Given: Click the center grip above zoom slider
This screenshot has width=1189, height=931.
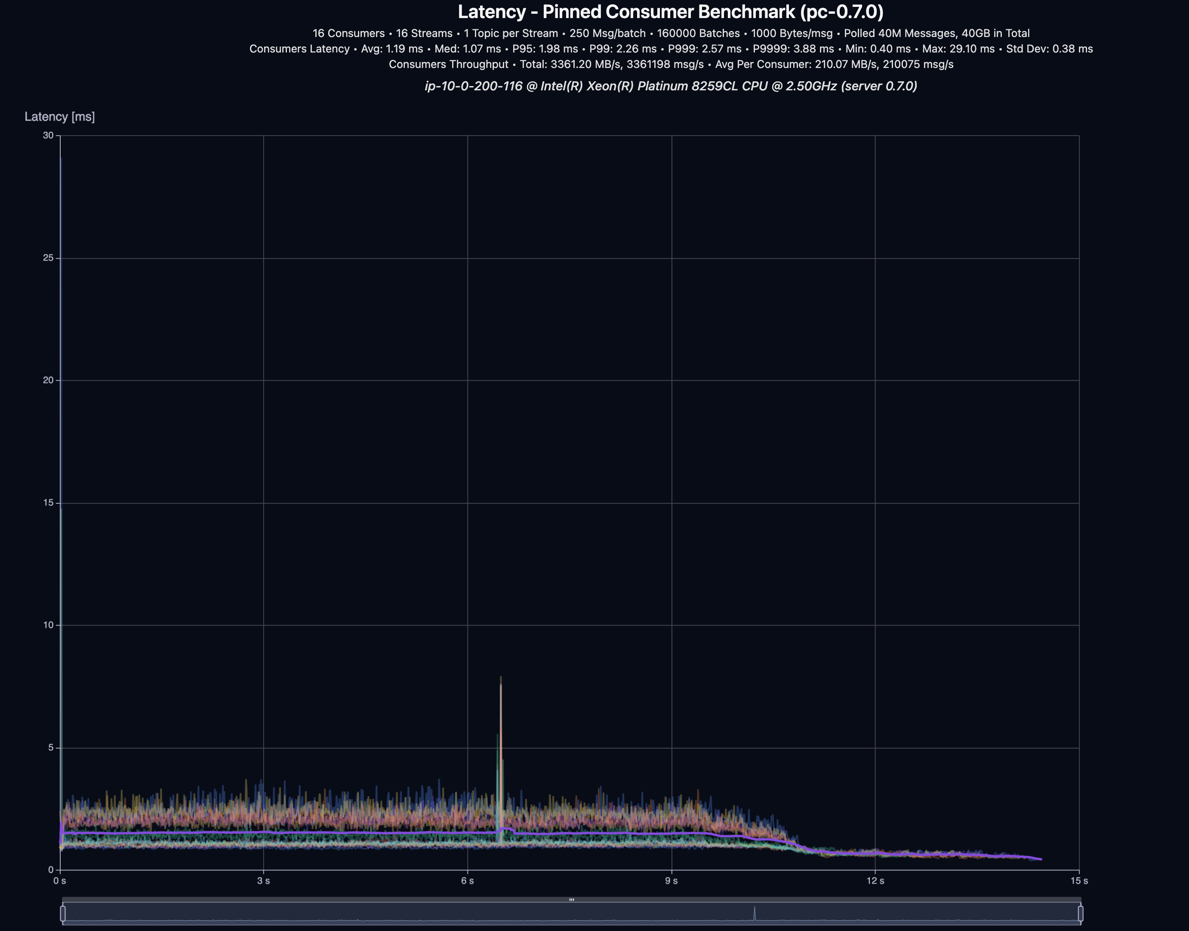Looking at the screenshot, I should point(572,900).
